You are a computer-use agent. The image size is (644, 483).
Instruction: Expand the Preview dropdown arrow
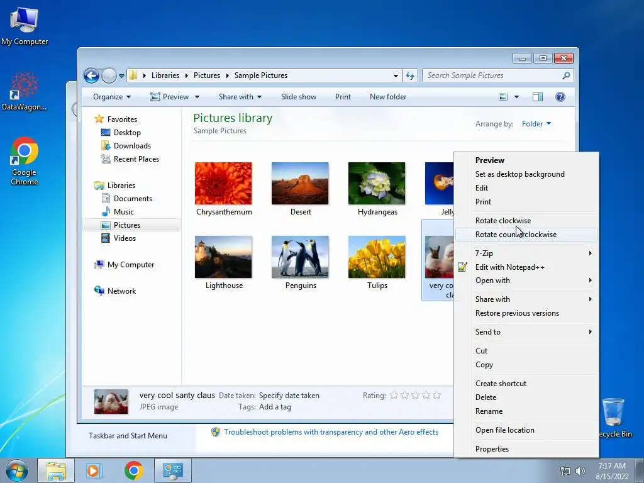click(x=197, y=97)
